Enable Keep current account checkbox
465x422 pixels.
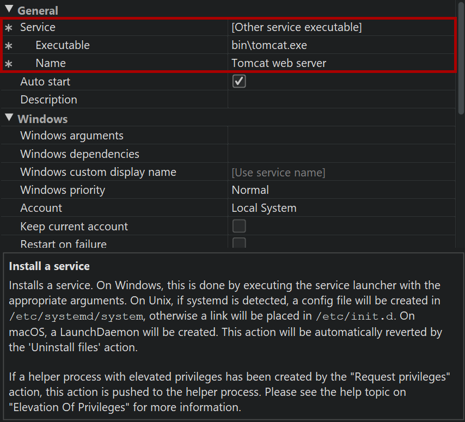pyautogui.click(x=239, y=226)
